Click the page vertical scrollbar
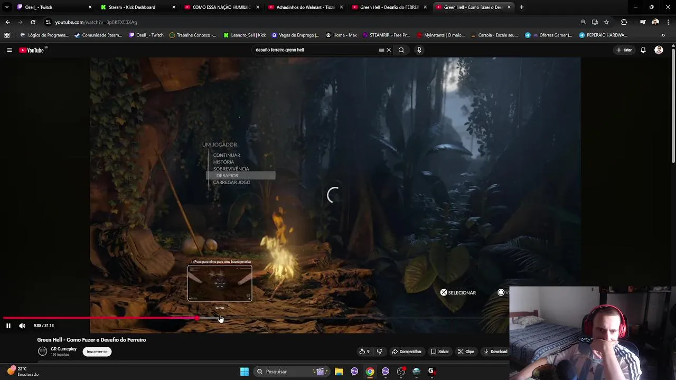Image resolution: width=676 pixels, height=380 pixels. (x=673, y=106)
